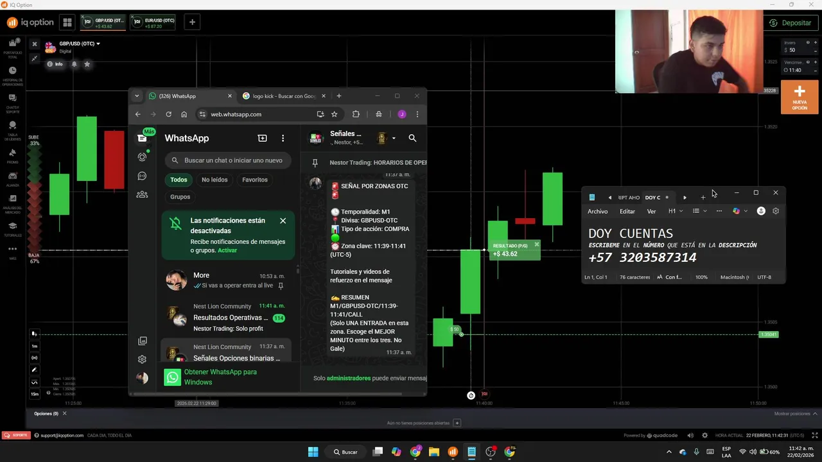Select the Grupos chat filter
This screenshot has height=462, width=822.
click(180, 197)
